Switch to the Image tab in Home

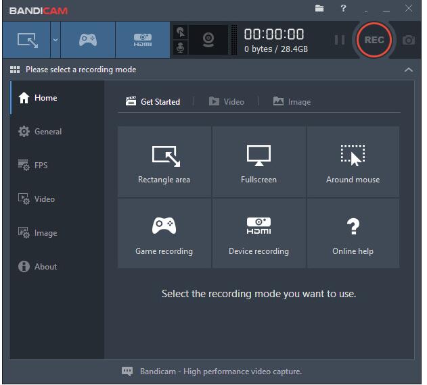pyautogui.click(x=292, y=102)
